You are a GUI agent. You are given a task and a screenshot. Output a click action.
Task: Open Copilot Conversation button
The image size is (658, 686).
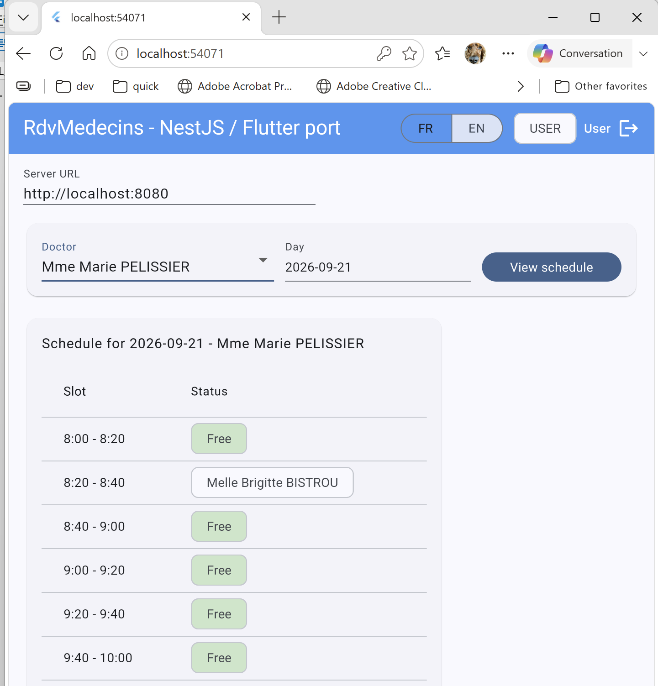(x=580, y=53)
